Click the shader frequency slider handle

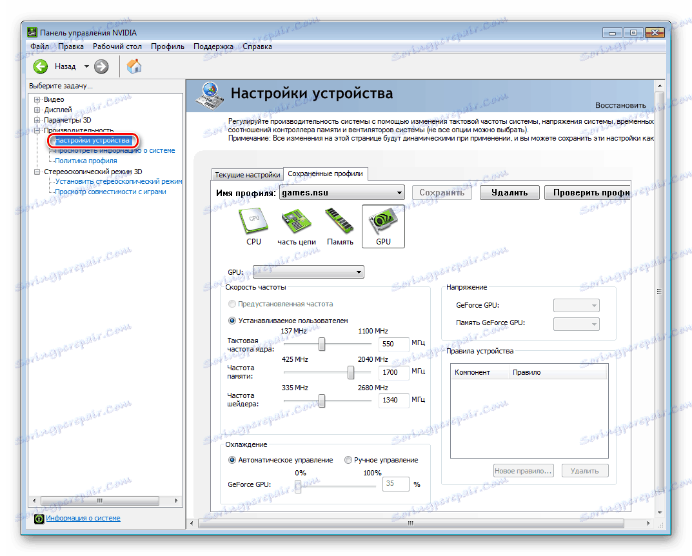pyautogui.click(x=322, y=401)
